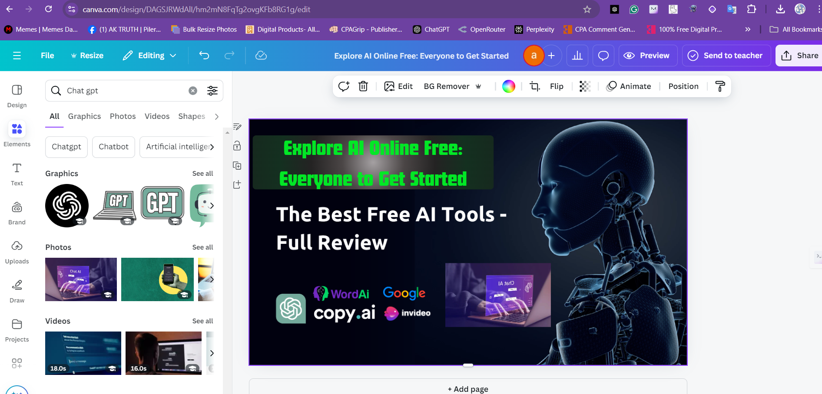Open the Apps grid icon in sidebar
The image size is (822, 394).
tap(17, 363)
